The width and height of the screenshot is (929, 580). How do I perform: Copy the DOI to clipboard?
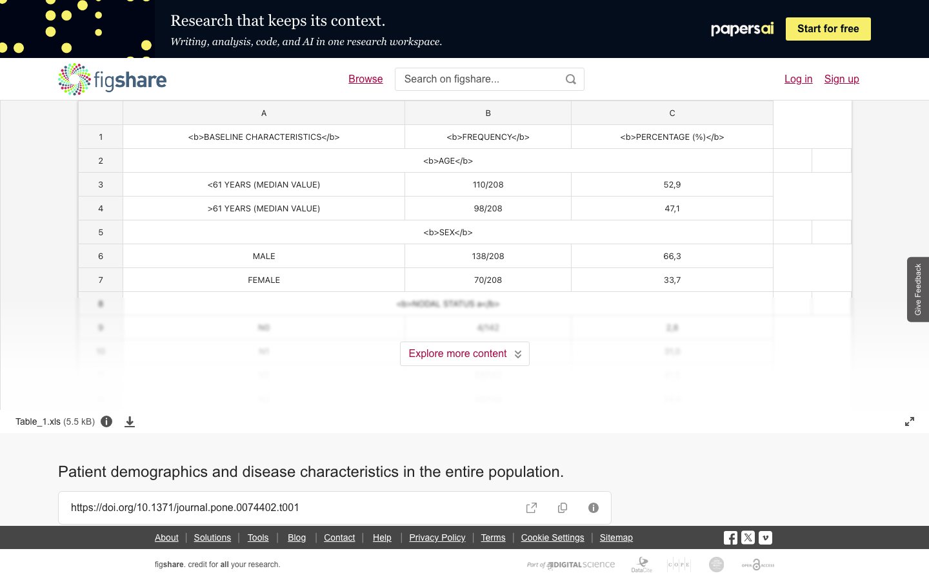click(563, 508)
